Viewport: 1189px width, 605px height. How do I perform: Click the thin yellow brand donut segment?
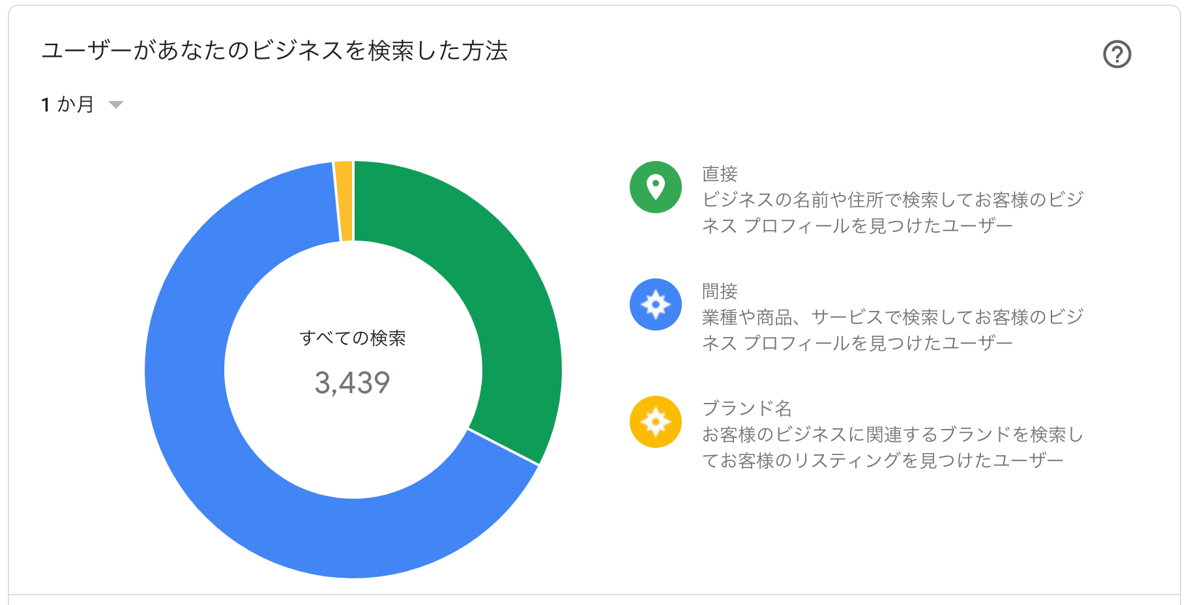[x=344, y=201]
